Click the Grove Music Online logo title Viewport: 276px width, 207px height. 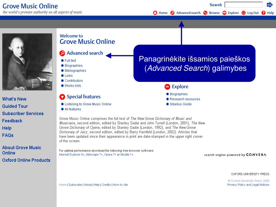[30, 6]
